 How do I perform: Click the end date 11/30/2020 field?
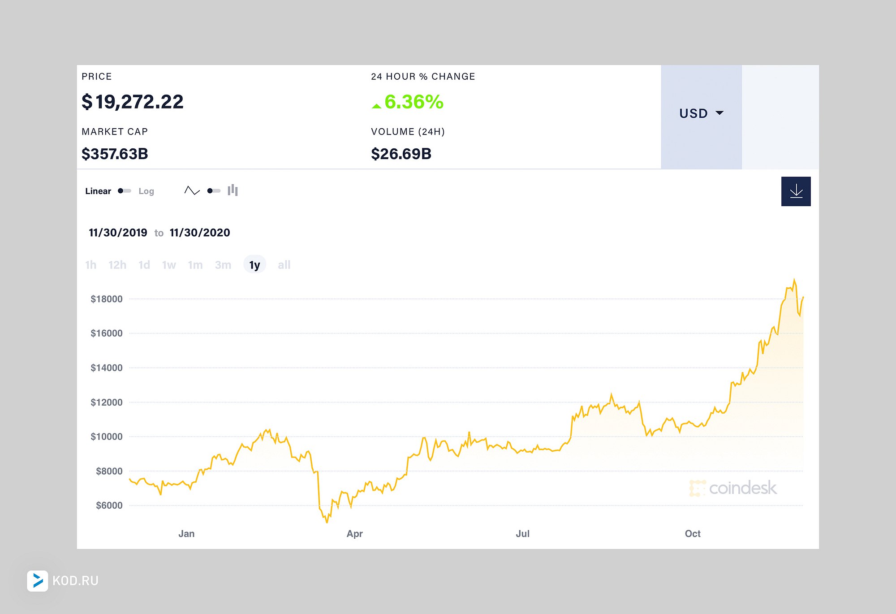(200, 233)
